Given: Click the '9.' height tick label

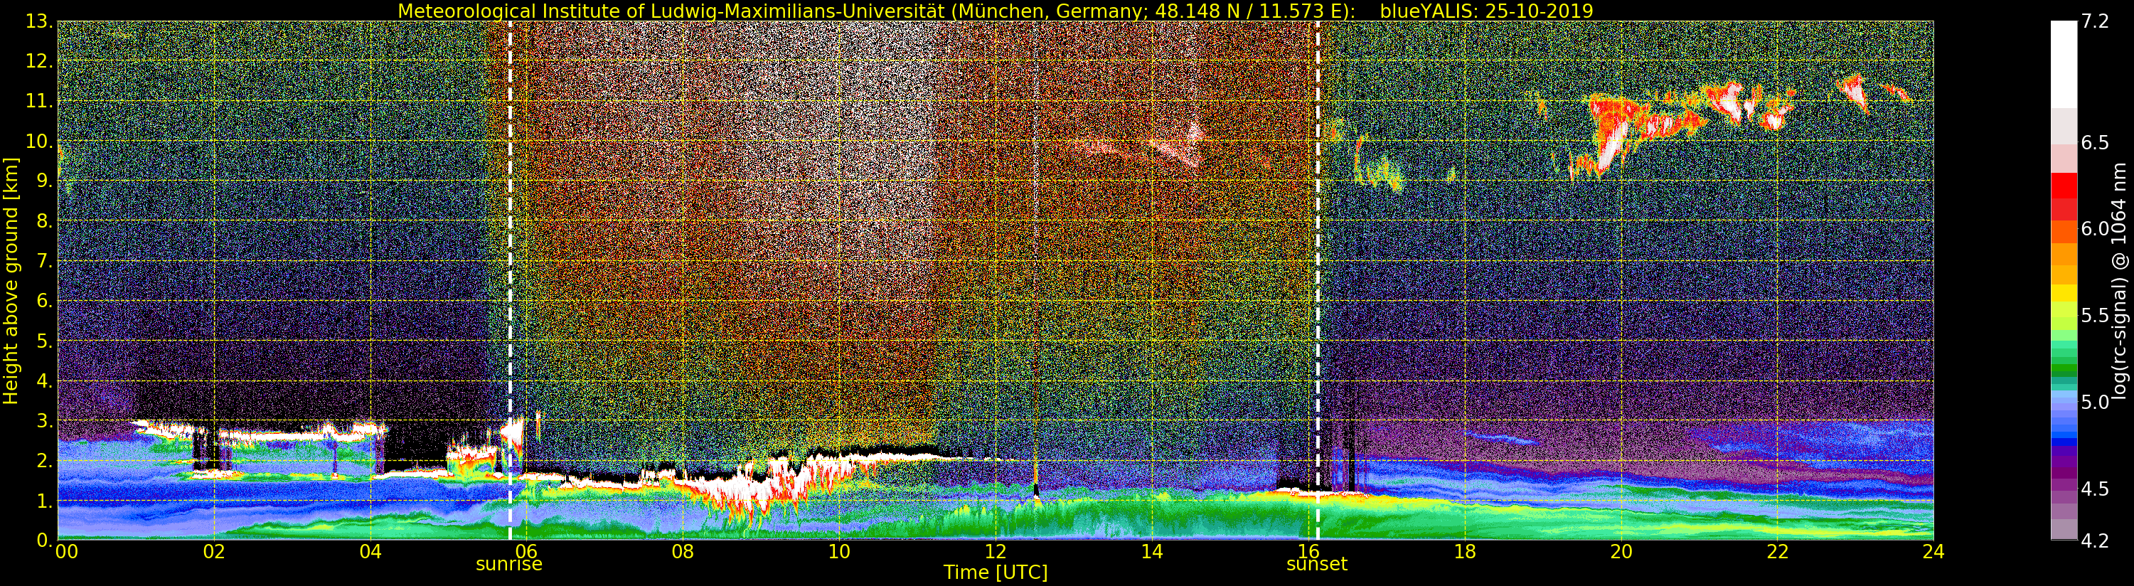Looking at the screenshot, I should coord(43,181).
